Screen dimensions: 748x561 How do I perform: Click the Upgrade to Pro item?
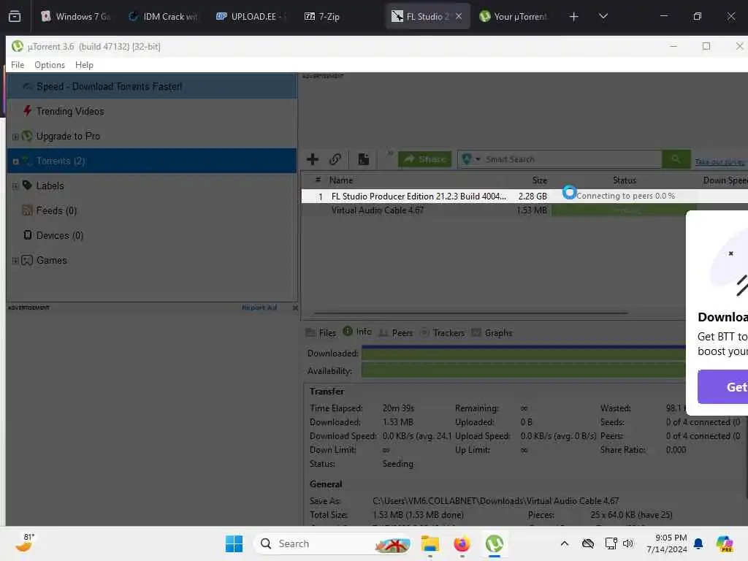[68, 136]
